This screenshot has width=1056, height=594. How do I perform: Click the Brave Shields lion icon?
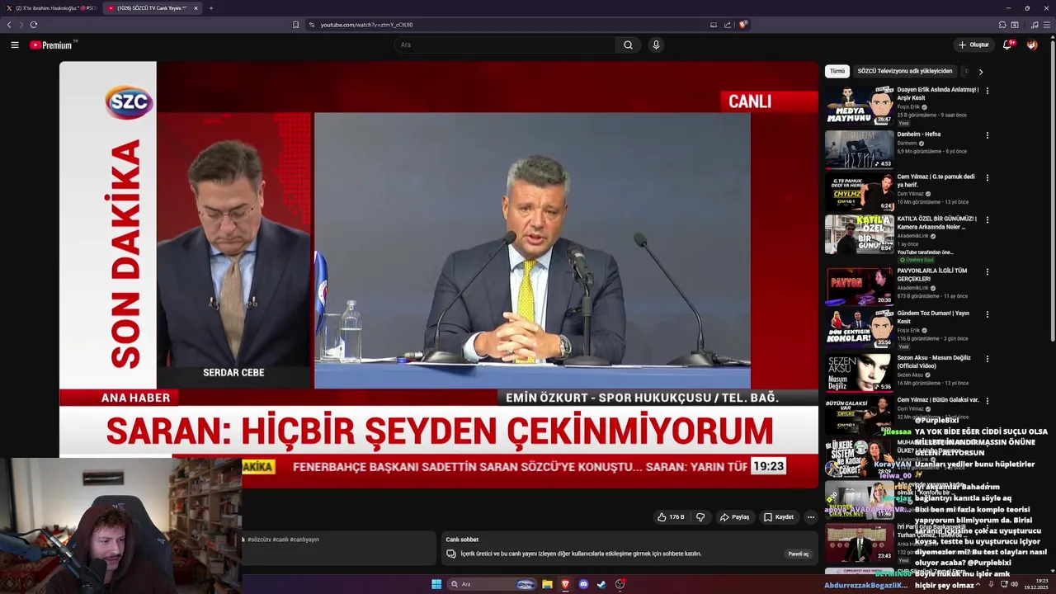click(x=742, y=25)
